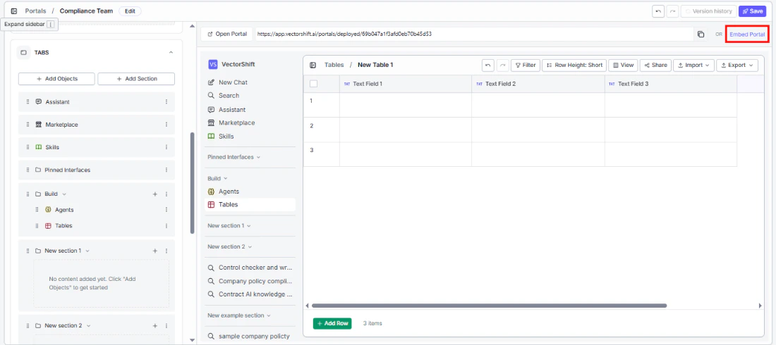The height and width of the screenshot is (345, 776).
Task: Click the TABS panel icon
Action: [x=23, y=52]
